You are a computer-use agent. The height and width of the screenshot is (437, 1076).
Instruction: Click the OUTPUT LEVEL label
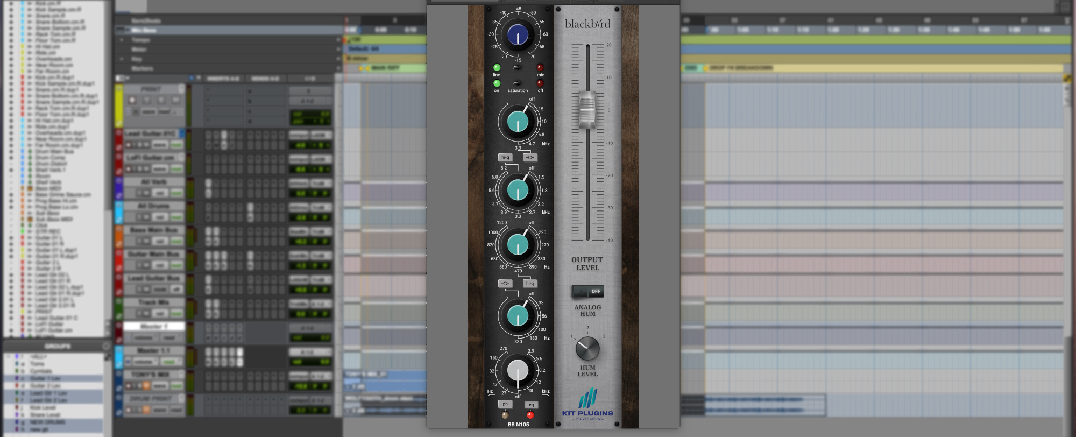coord(587,264)
